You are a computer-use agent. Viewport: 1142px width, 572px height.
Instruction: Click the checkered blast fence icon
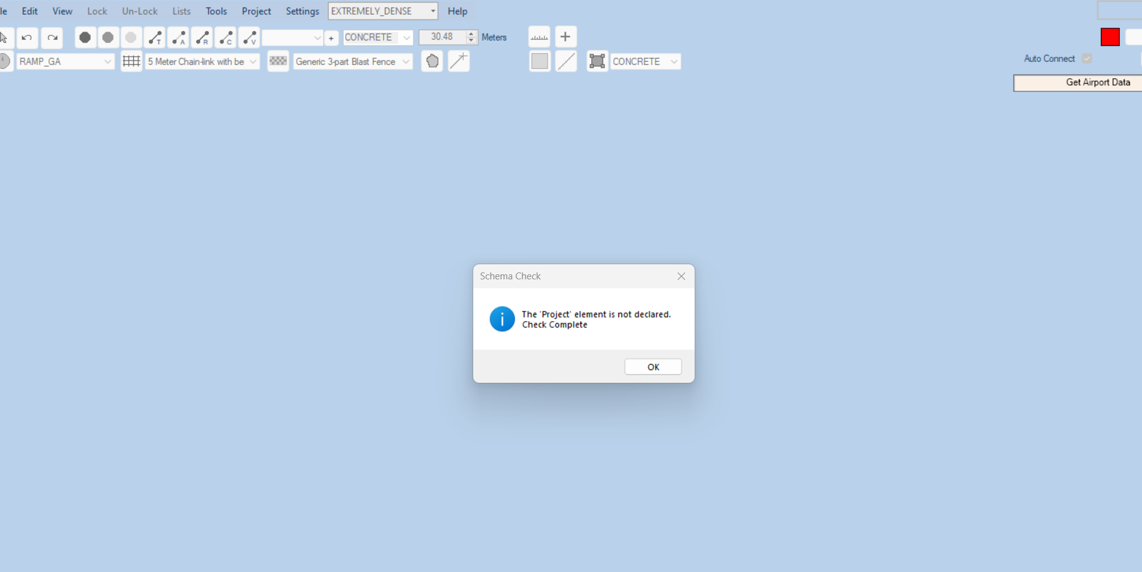tap(278, 61)
